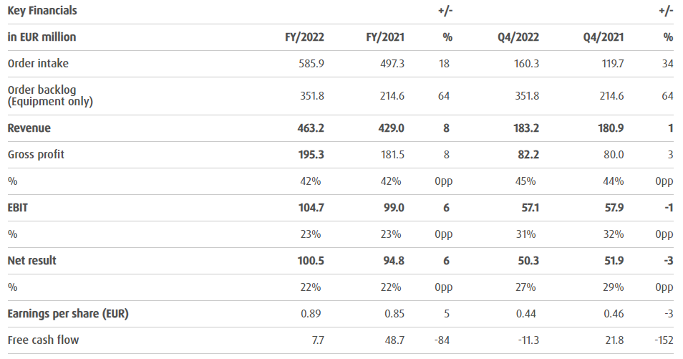This screenshot has width=683, height=359.
Task: Select the FY/2022 order intake value 585.9
Action: coord(311,64)
